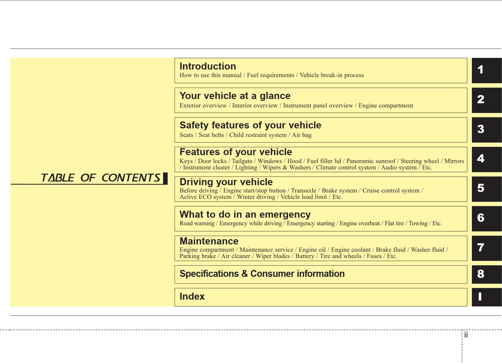
Task: Click 'Instrument panel overview' text
Action: pyautogui.click(x=318, y=106)
